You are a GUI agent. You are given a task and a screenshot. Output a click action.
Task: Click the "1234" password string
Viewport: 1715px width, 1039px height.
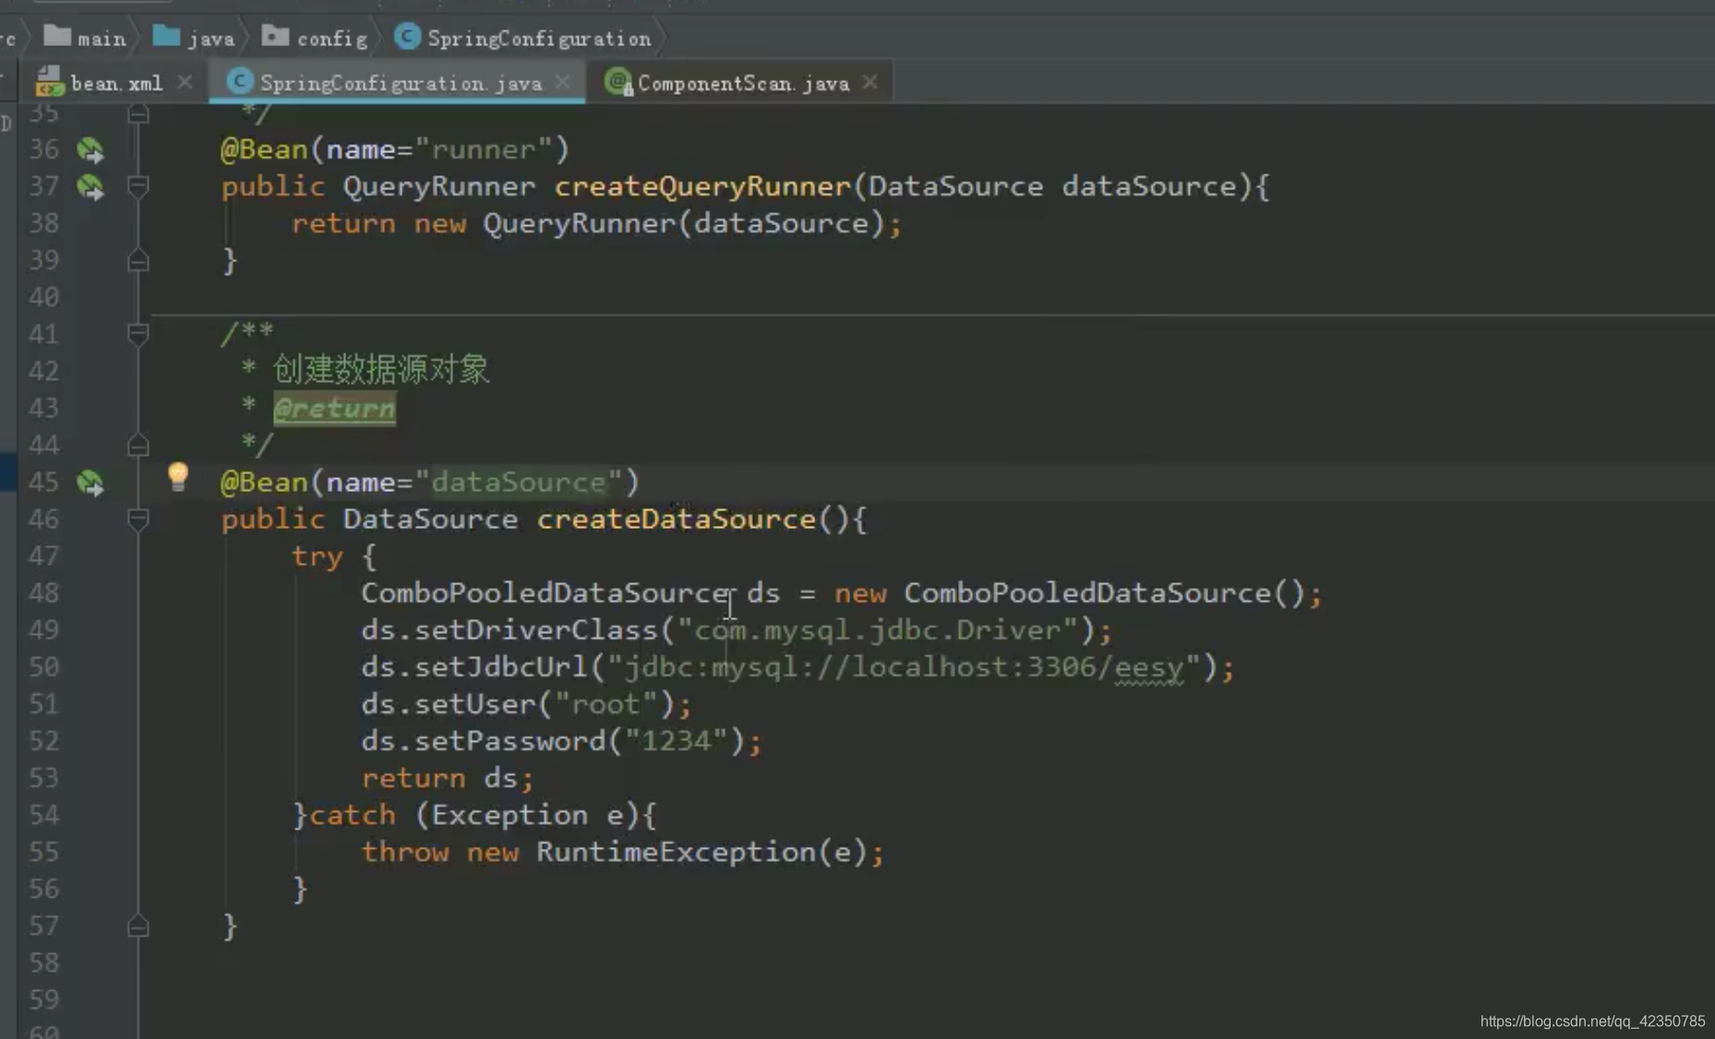click(677, 741)
